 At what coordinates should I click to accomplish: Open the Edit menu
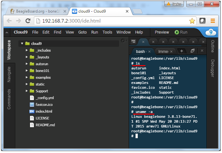coord(46,32)
